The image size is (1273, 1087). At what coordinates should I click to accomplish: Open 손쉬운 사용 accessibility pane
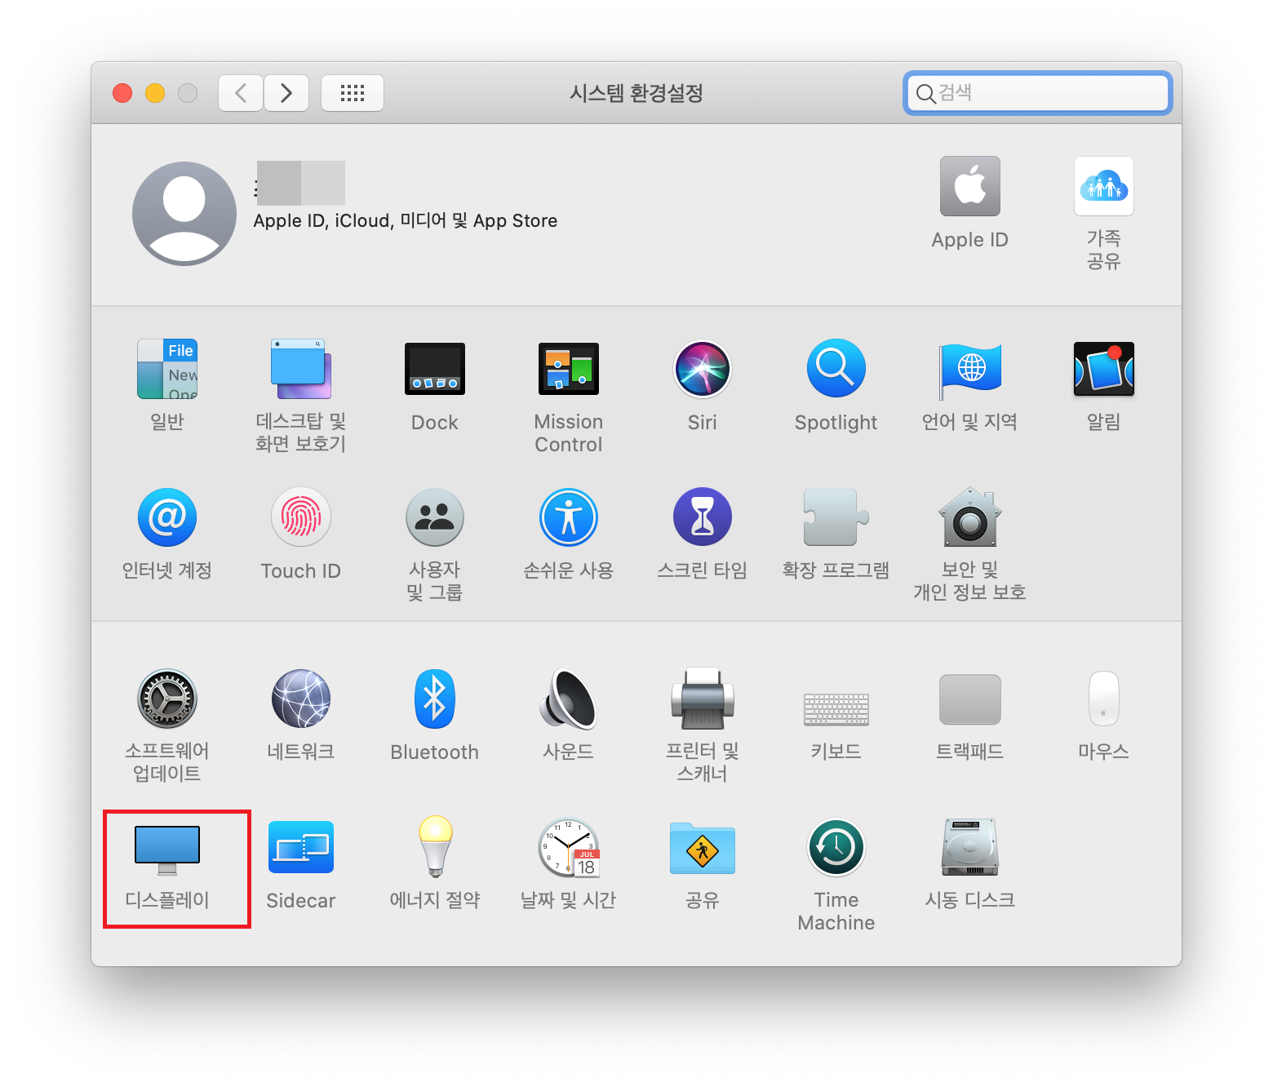(569, 517)
